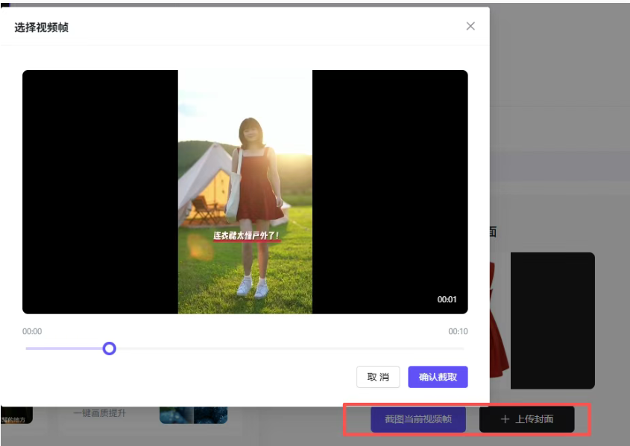
Task: Click the 00:10 end time label
Action: click(x=458, y=331)
